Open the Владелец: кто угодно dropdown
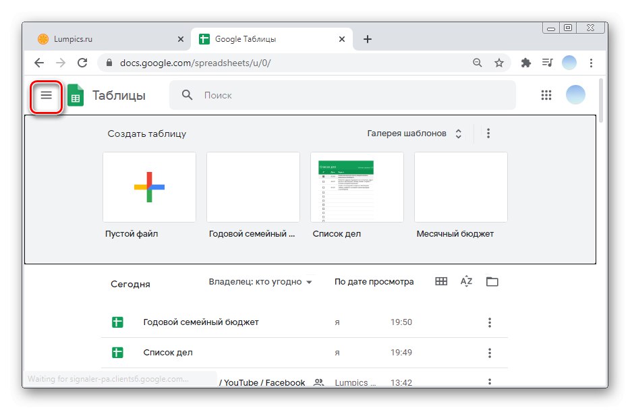 [x=260, y=282]
